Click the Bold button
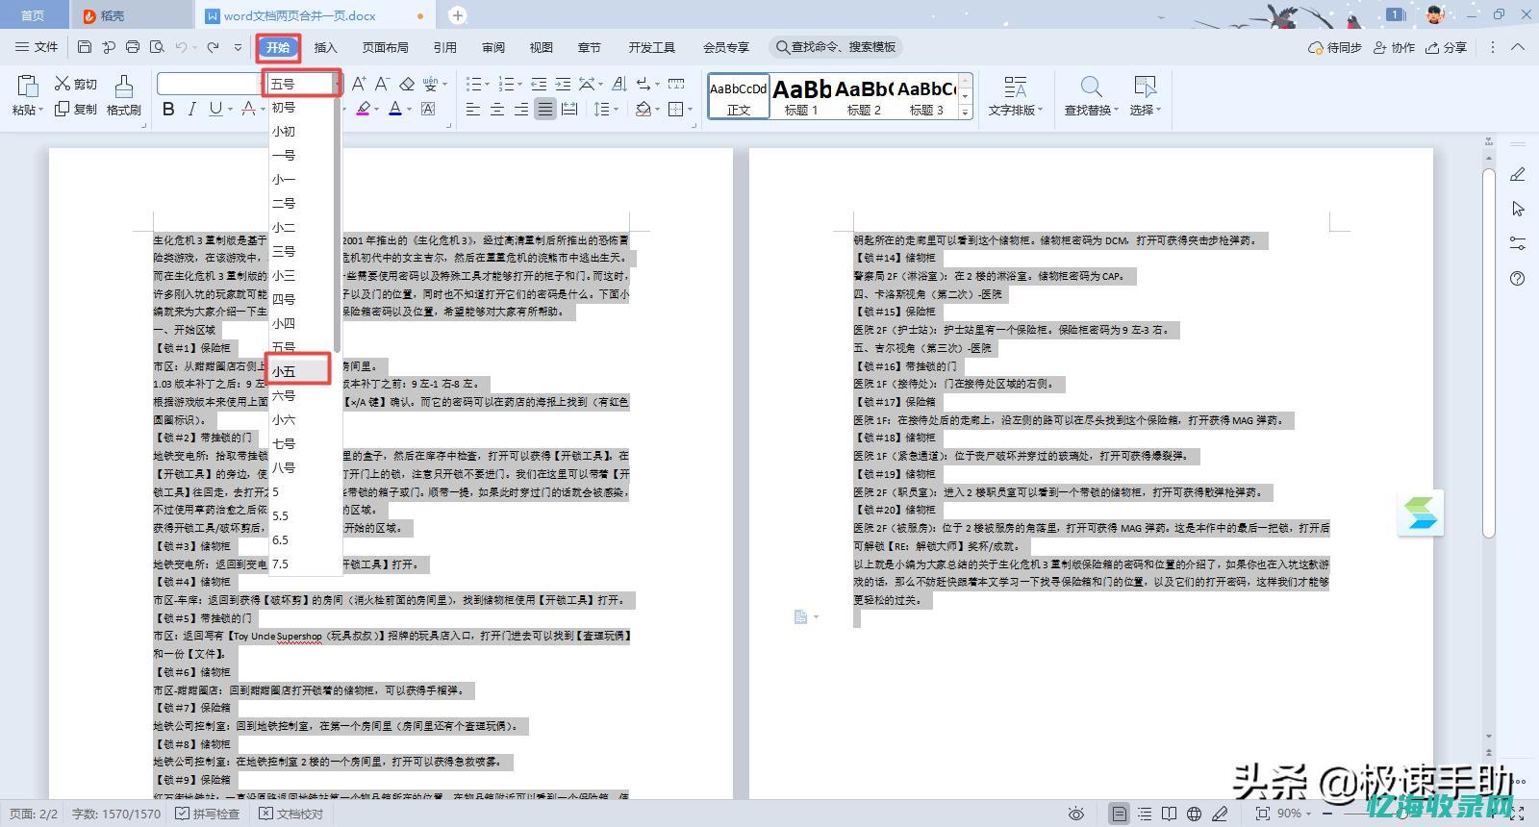1539x827 pixels. [x=168, y=110]
